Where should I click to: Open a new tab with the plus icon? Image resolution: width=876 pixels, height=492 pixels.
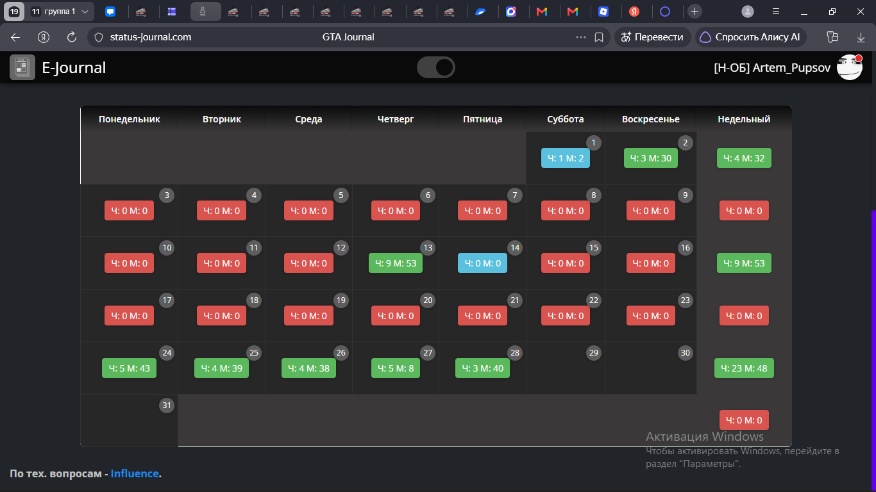click(695, 11)
